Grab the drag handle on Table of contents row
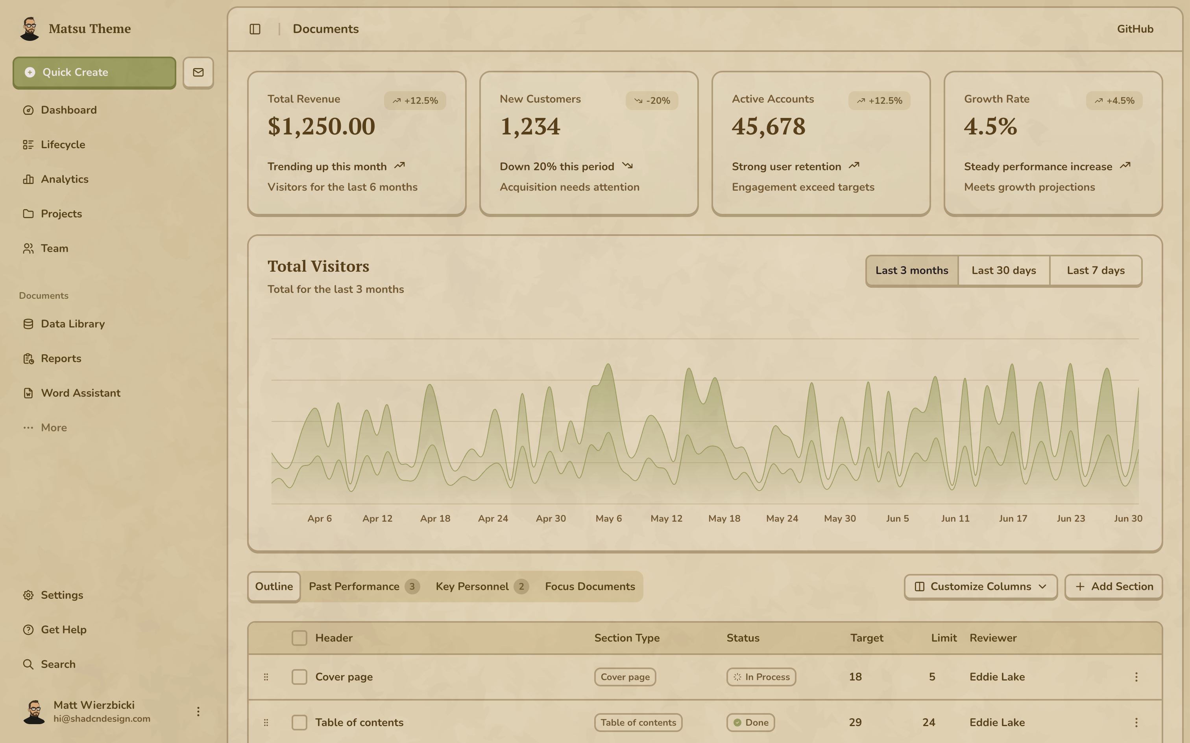Image resolution: width=1190 pixels, height=743 pixels. (x=266, y=723)
